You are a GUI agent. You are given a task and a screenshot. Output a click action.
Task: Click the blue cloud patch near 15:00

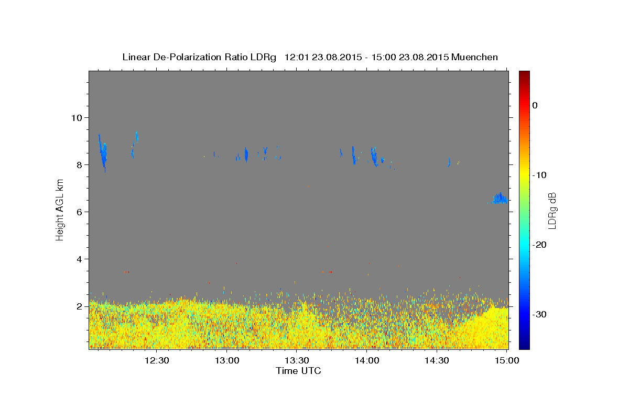click(500, 199)
